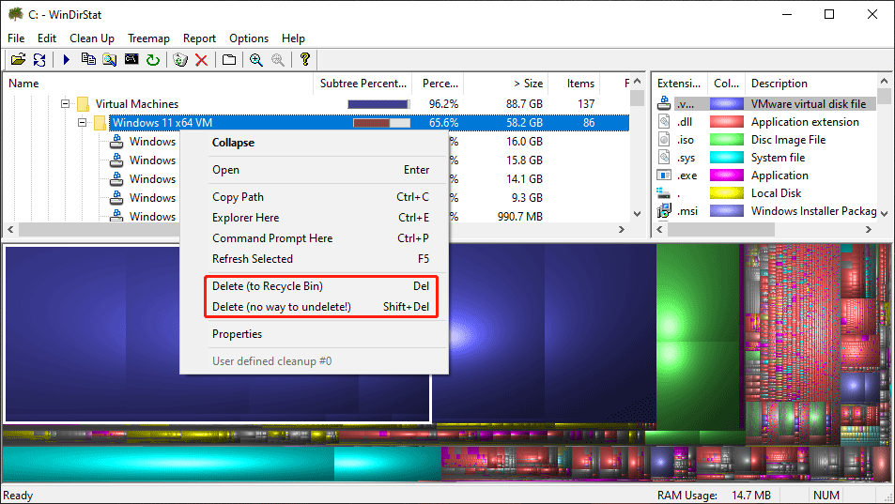The image size is (895, 504).
Task: Open the Help menu
Action: pos(293,38)
